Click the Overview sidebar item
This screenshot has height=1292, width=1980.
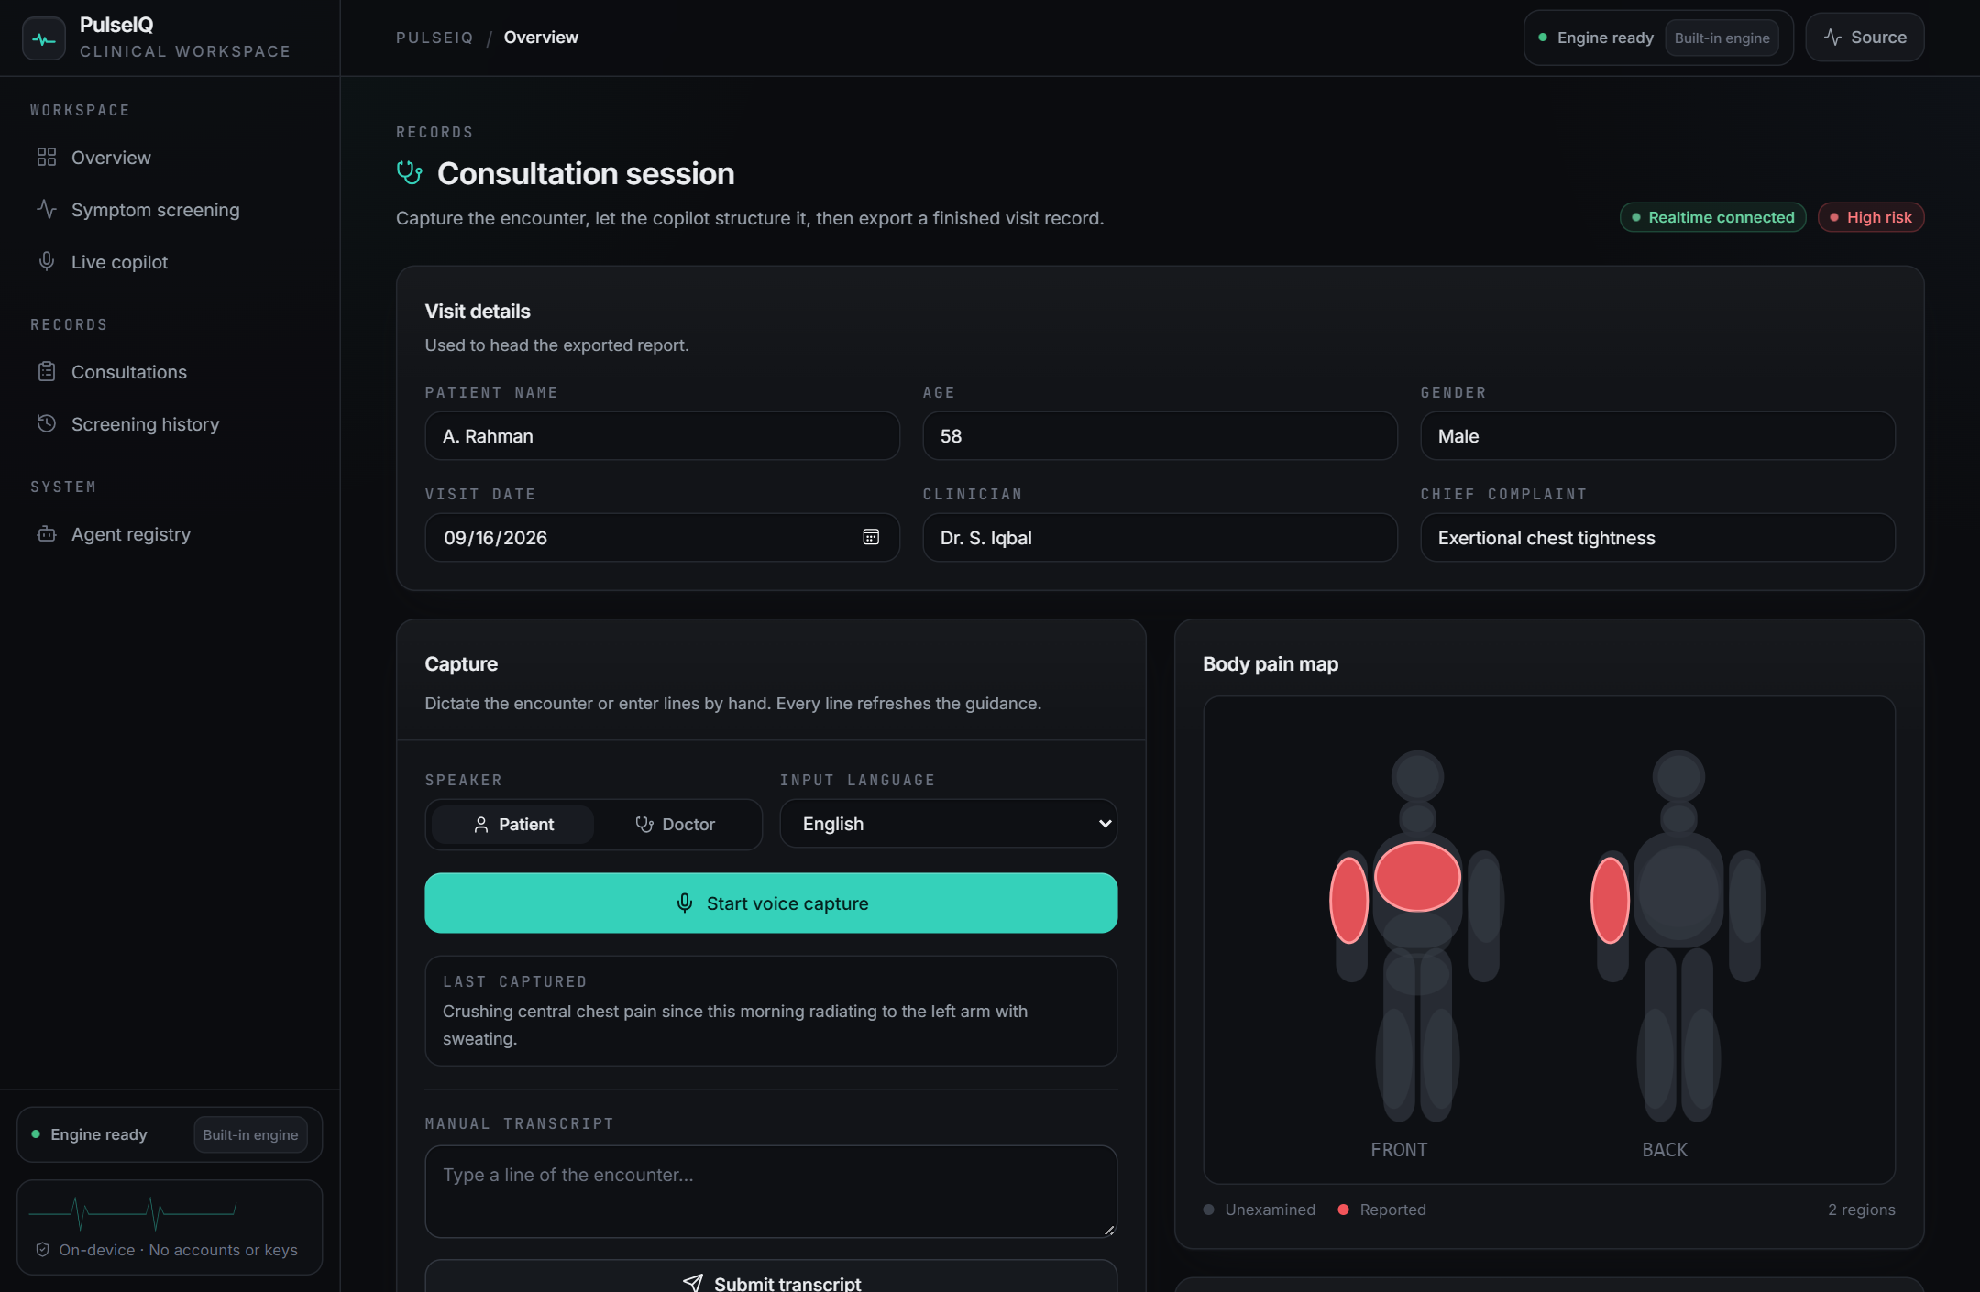(x=170, y=158)
